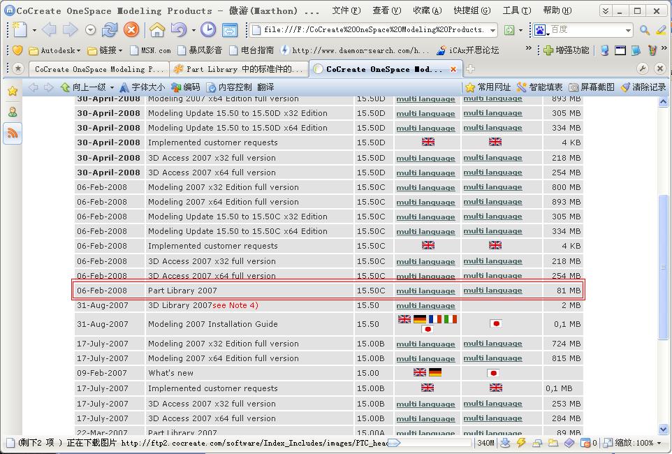Image resolution: width=672 pixels, height=454 pixels.
Task: Open the Baidu search engine selector (paw icon)
Action: point(541,30)
